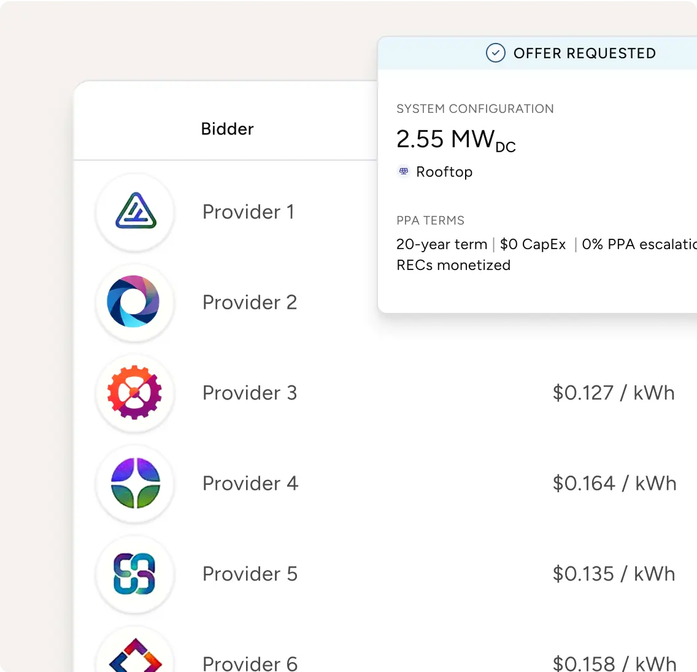
Task: Click the solar panel icon beside Rooftop
Action: [403, 172]
